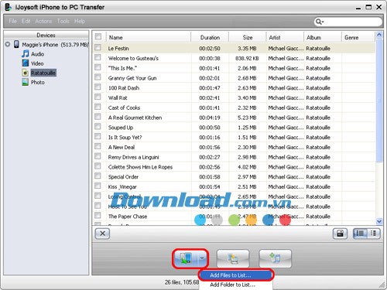Sort by the Name column header

(x=149, y=37)
